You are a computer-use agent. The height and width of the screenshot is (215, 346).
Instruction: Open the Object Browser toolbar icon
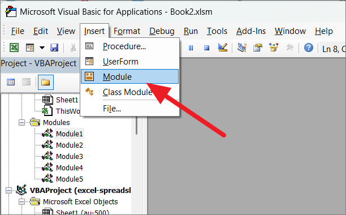click(274, 47)
